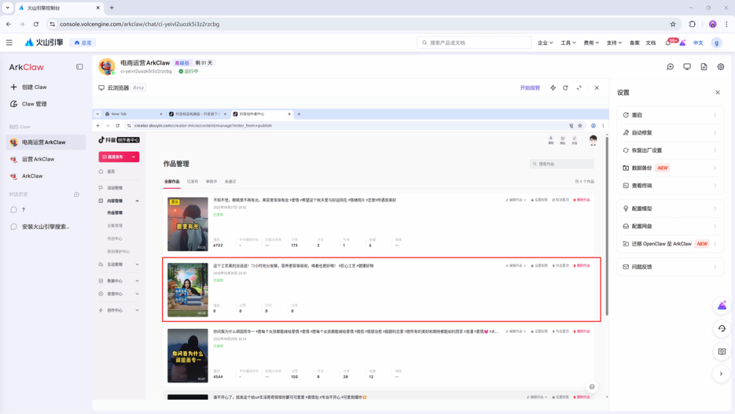Screen dimensions: 735x414
Task: Open the chat bubble icon in ArkClaw header
Action: [x=670, y=67]
